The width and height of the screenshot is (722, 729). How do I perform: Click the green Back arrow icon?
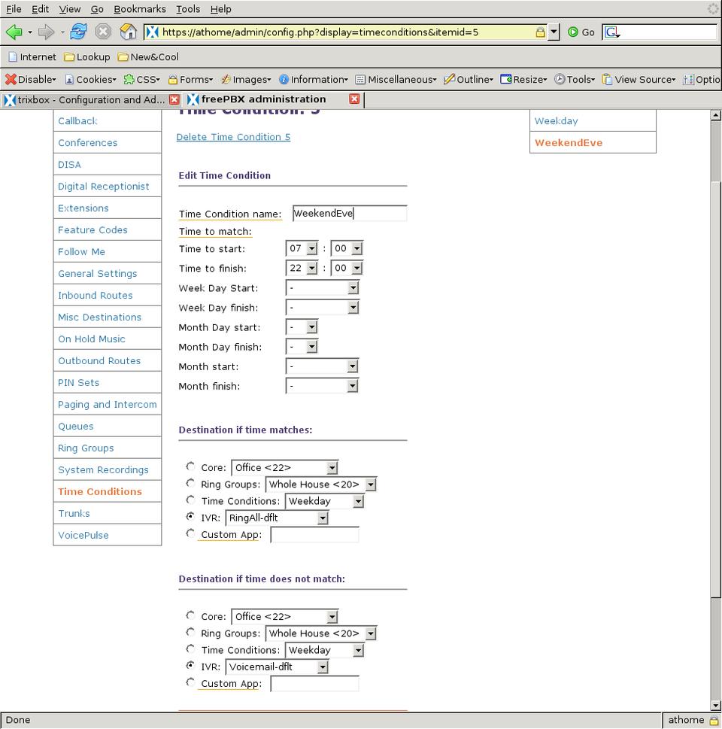(14, 32)
